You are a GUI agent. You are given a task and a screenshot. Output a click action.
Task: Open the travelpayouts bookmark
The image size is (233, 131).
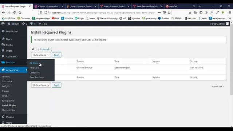[x=217, y=19]
